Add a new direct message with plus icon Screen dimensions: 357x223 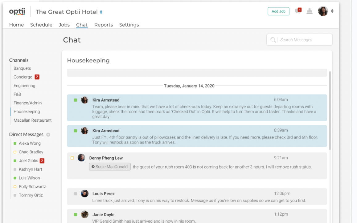pyautogui.click(x=48, y=135)
